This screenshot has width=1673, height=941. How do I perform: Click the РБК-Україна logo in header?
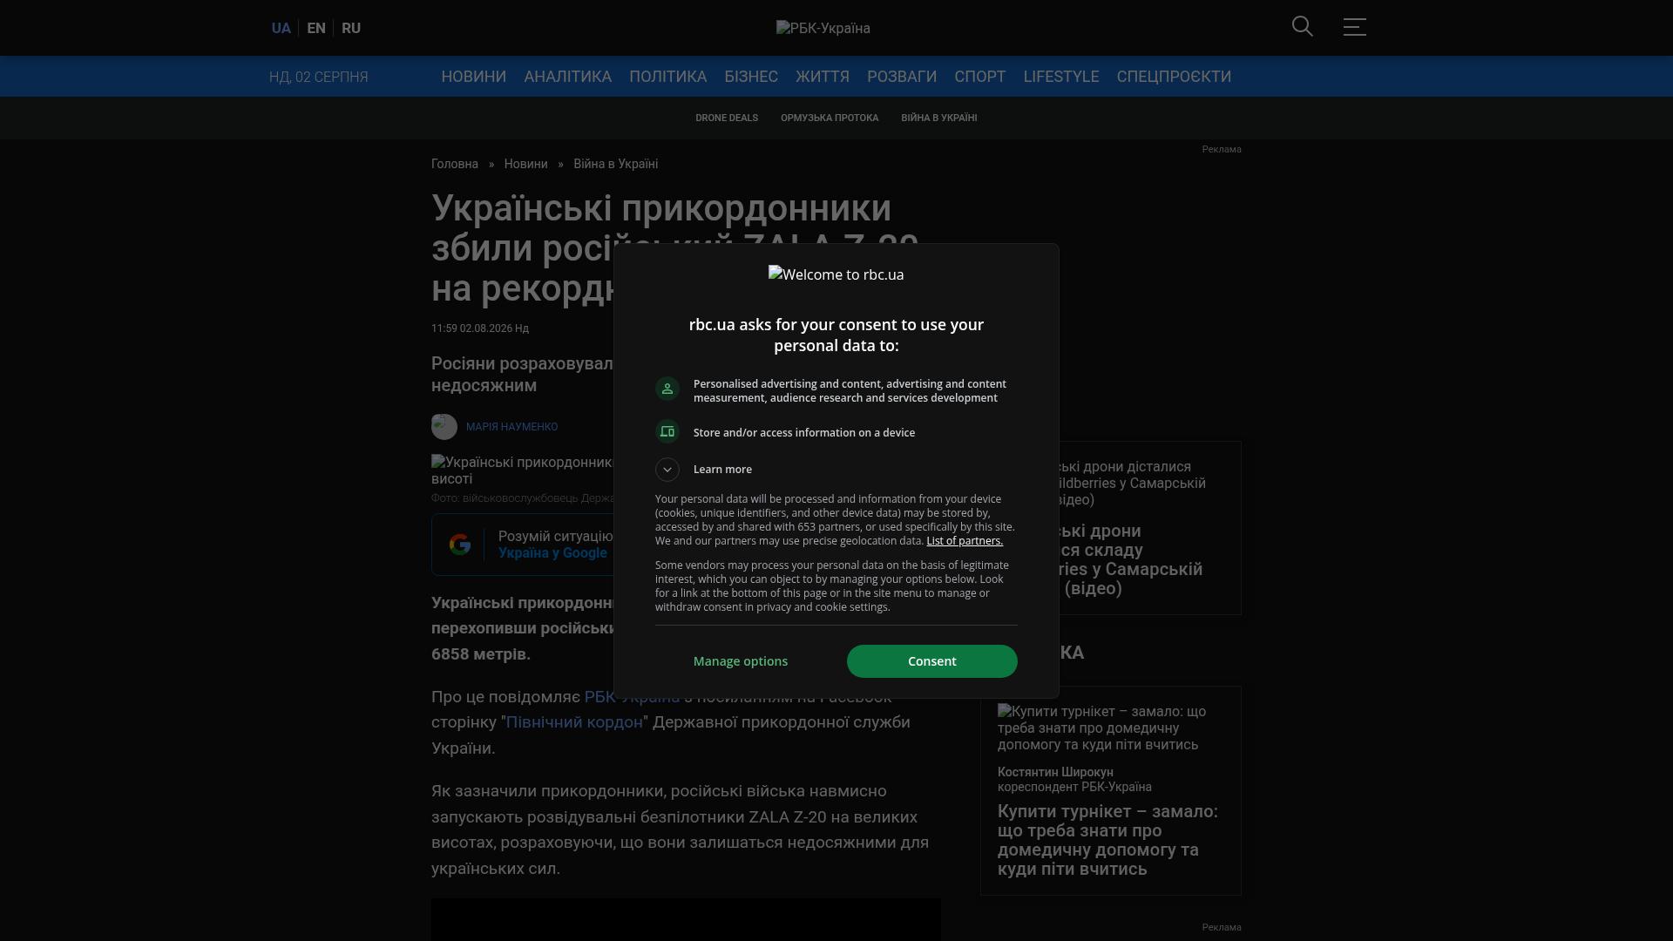[823, 28]
